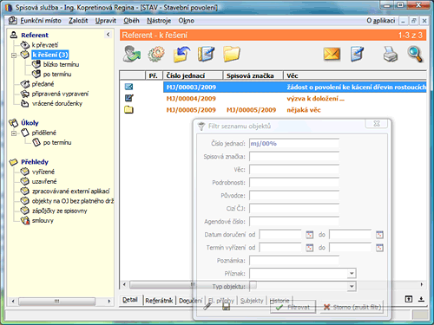Open the Typ objektu dropdown
This screenshot has width=434, height=325.
coord(352,286)
